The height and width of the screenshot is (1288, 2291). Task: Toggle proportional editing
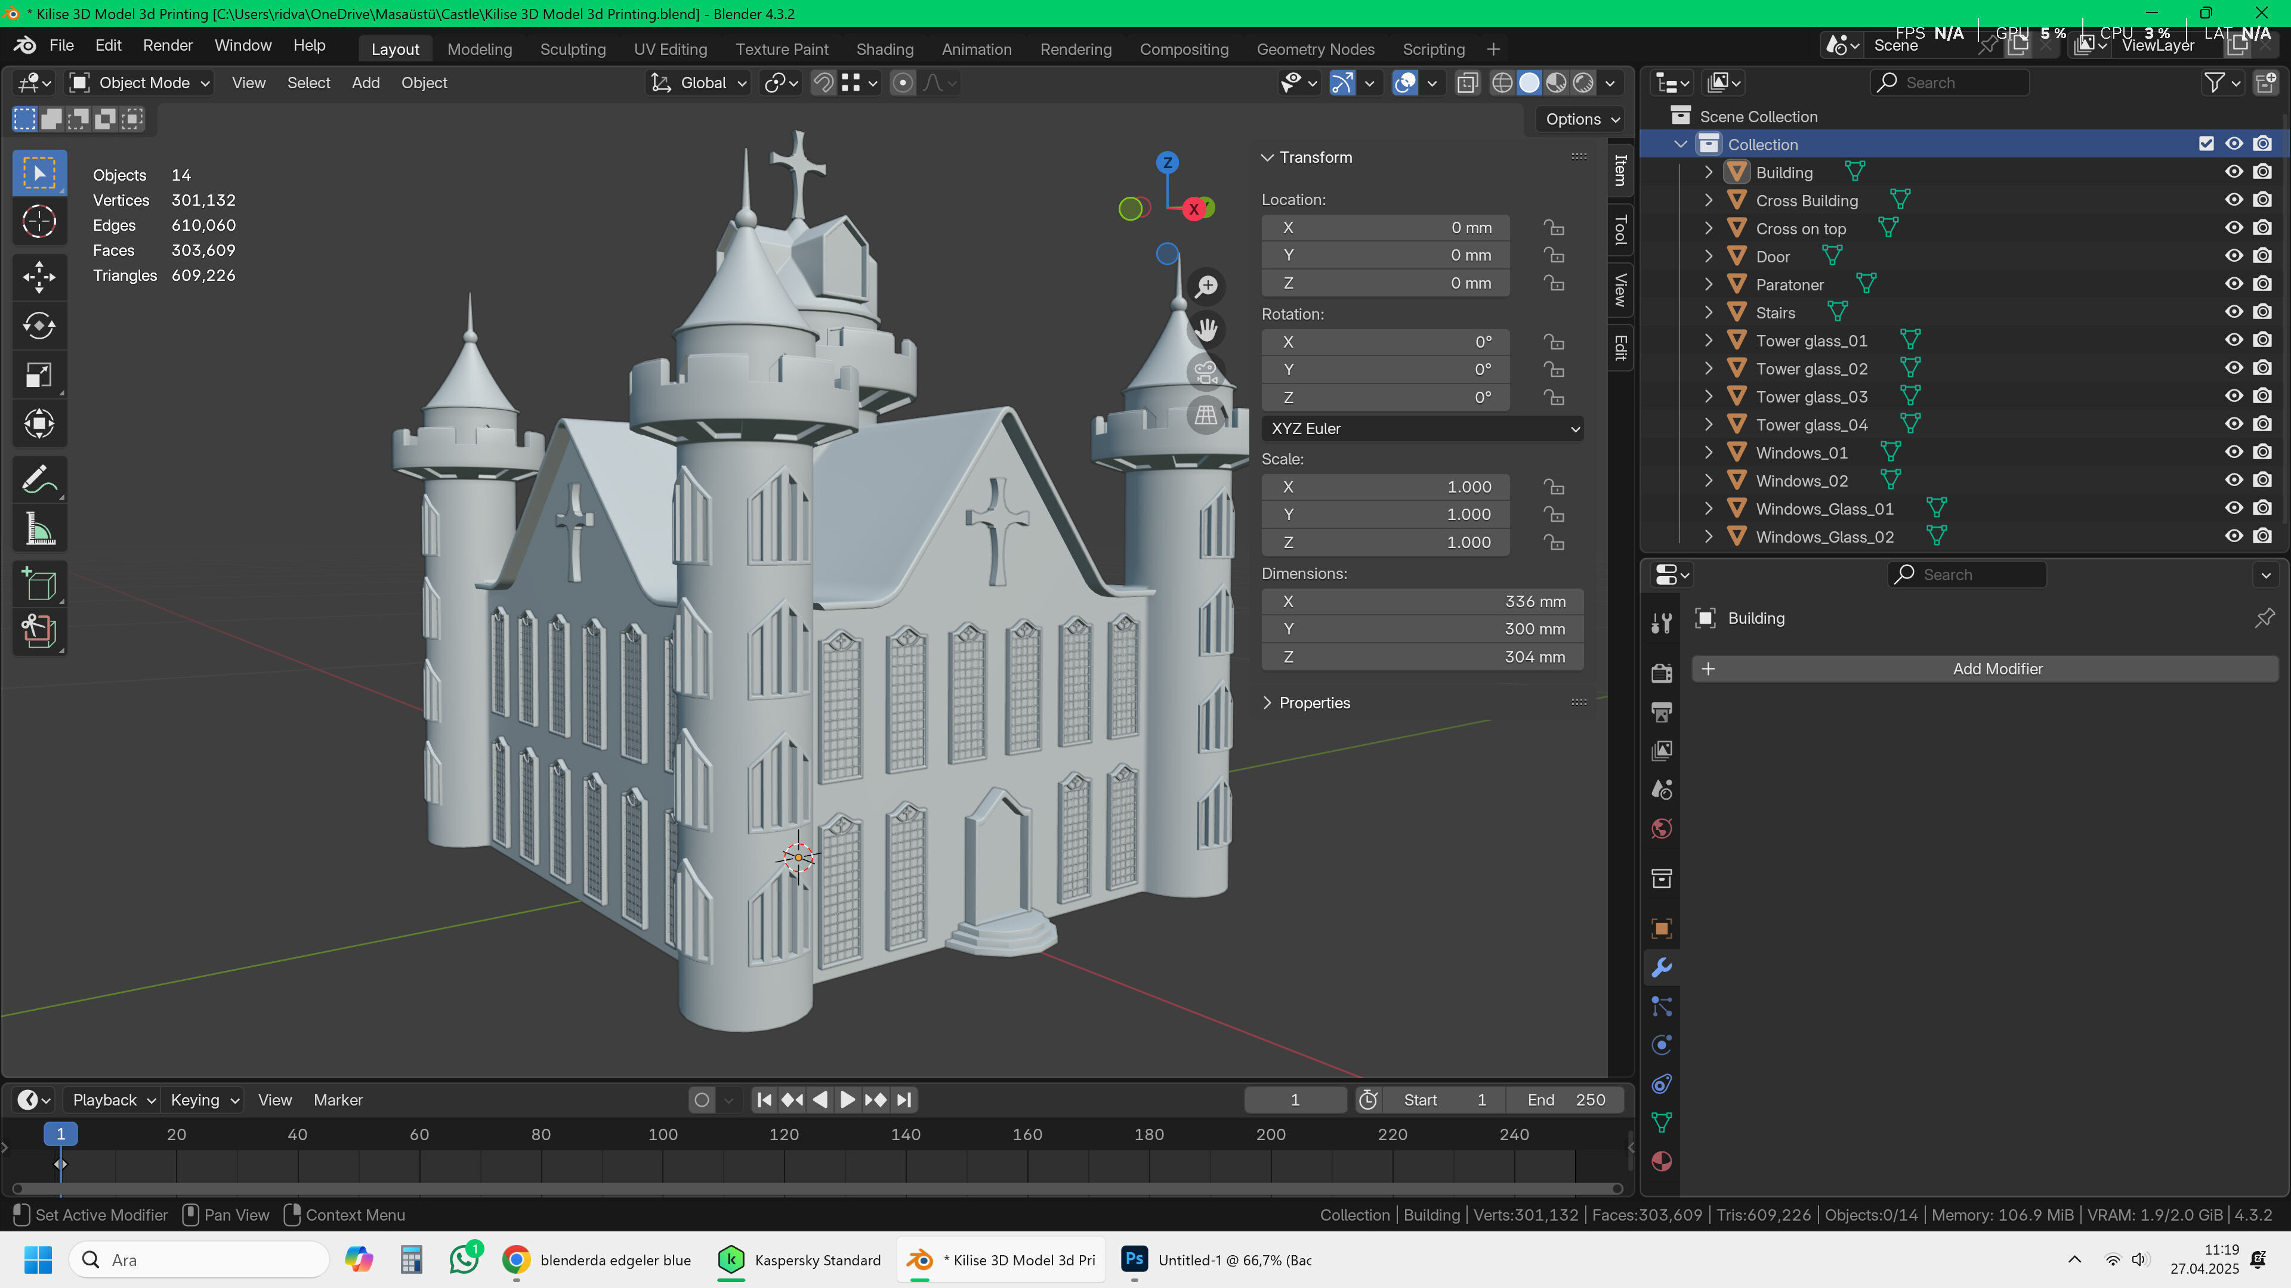902,83
